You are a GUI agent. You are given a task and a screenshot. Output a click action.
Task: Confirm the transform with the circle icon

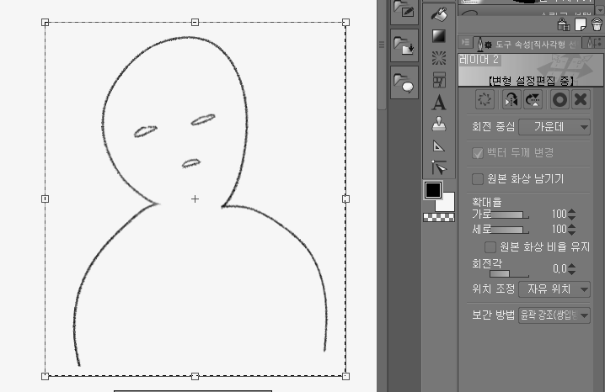558,99
